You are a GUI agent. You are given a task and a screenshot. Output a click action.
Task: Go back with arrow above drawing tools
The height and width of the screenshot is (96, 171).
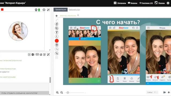(x=57, y=16)
